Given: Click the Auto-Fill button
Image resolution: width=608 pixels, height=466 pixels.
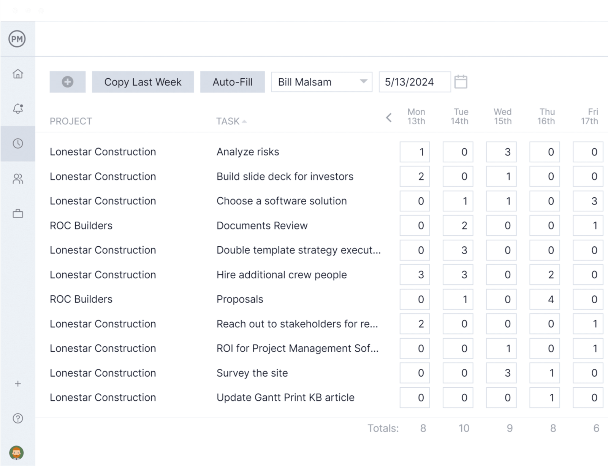Looking at the screenshot, I should click(232, 81).
